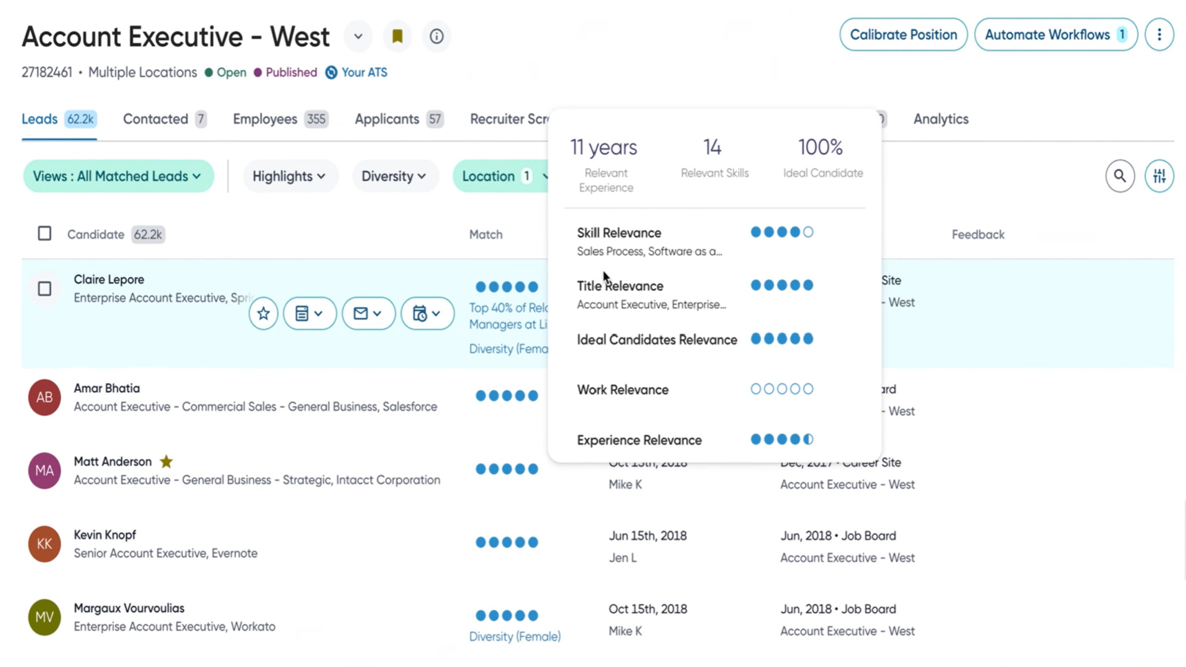Viewport: 1186px width, 667px height.
Task: Open the filter settings sliders icon
Action: [1159, 176]
